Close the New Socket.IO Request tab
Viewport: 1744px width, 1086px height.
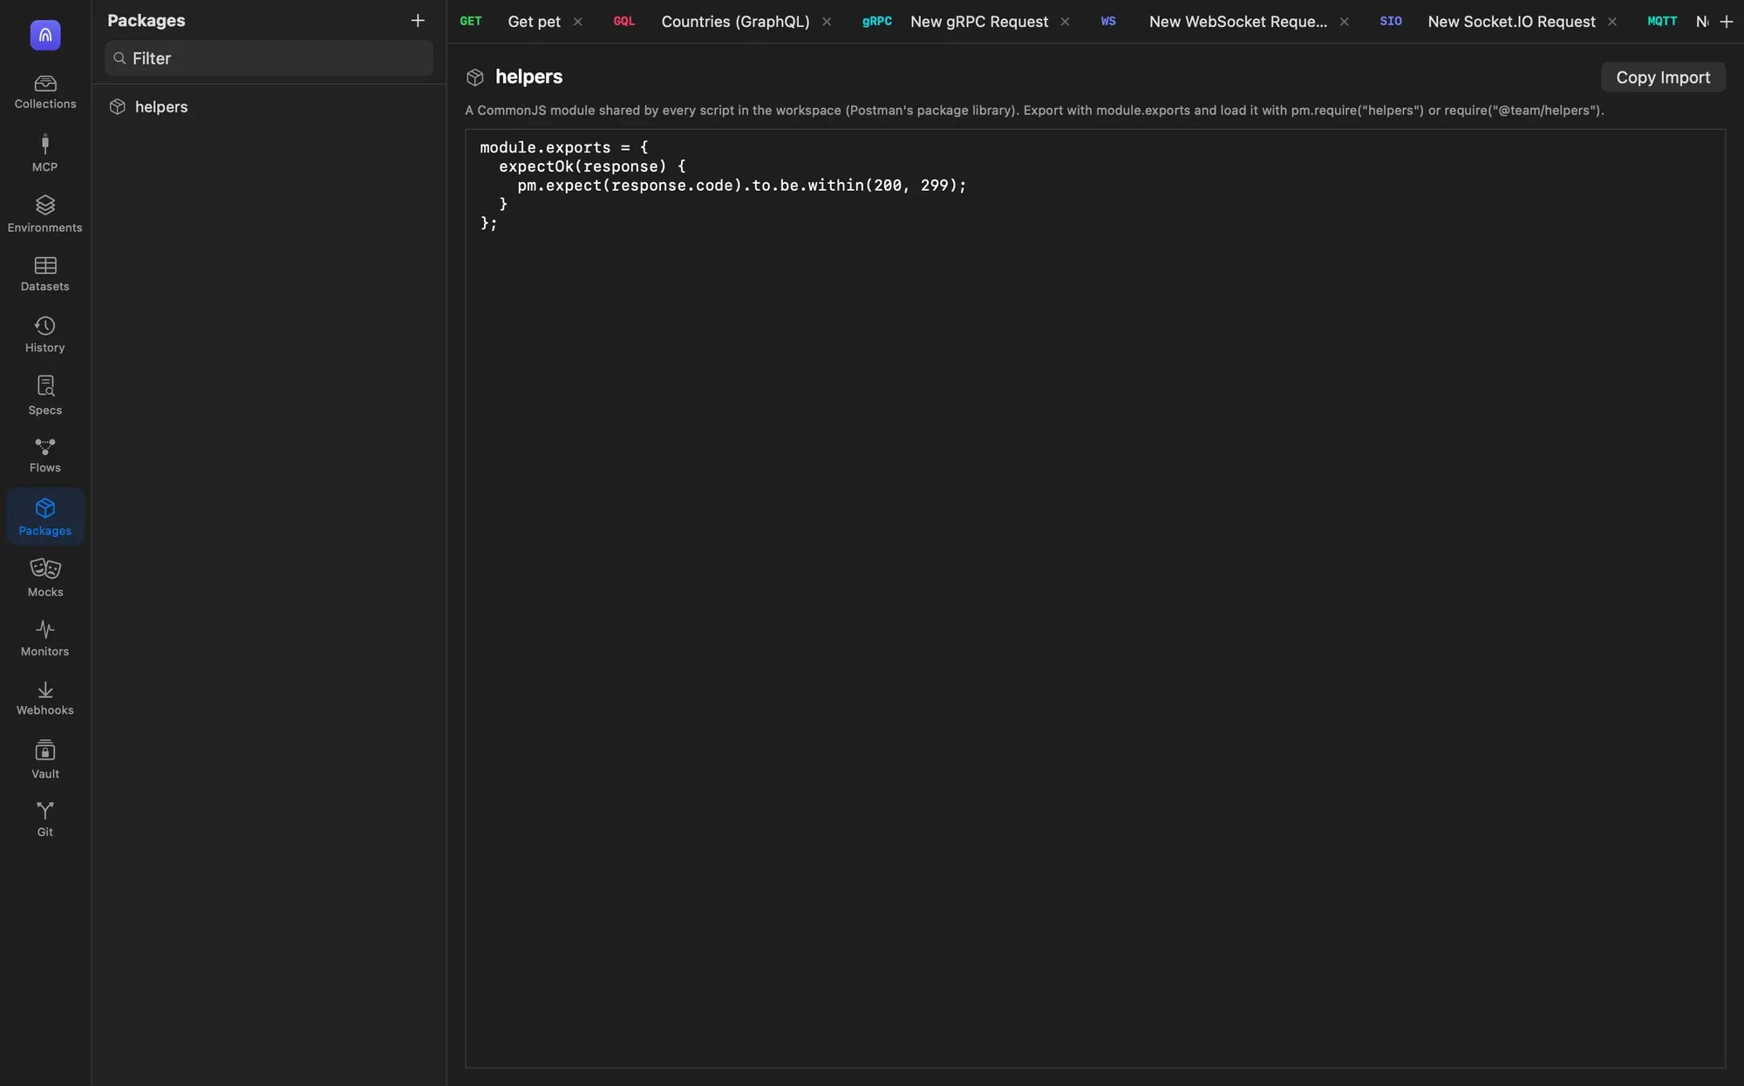[1611, 22]
